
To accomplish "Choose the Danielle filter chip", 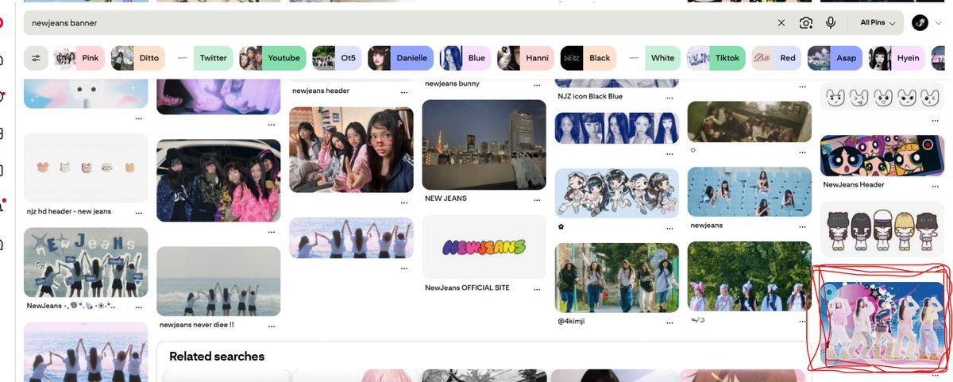I will [x=401, y=58].
